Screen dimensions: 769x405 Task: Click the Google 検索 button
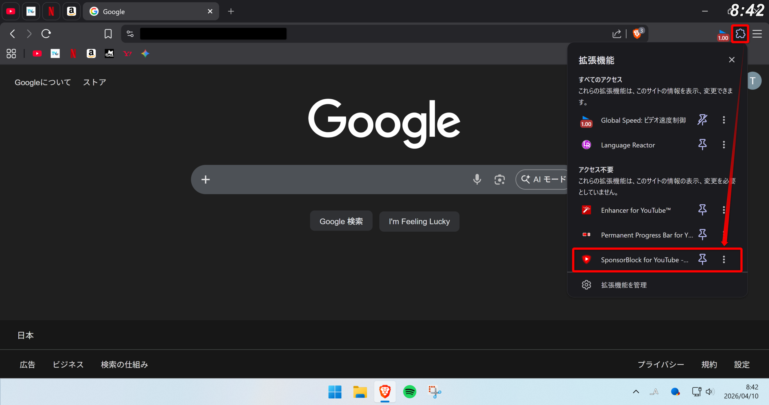(341, 221)
